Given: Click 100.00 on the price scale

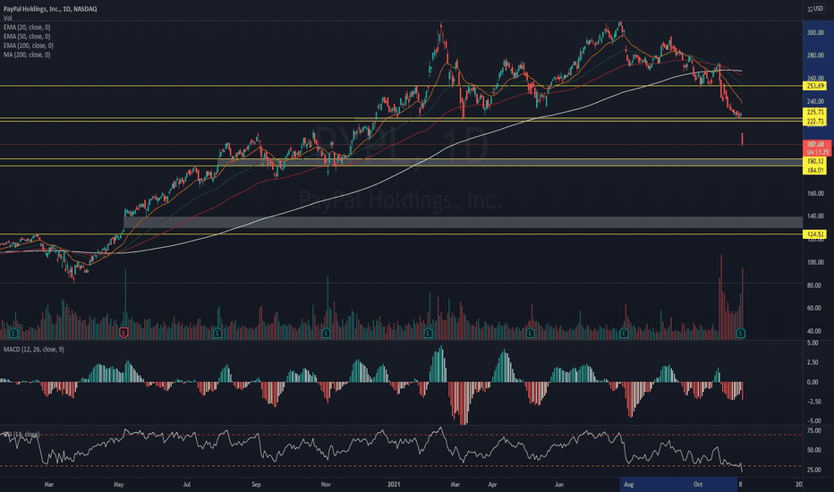Looking at the screenshot, I should tap(815, 262).
